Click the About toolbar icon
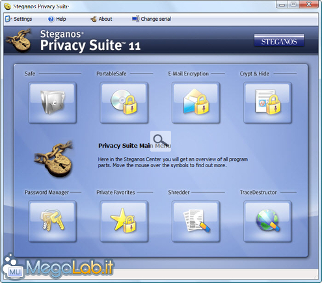The height and width of the screenshot is (283, 322). [x=94, y=19]
